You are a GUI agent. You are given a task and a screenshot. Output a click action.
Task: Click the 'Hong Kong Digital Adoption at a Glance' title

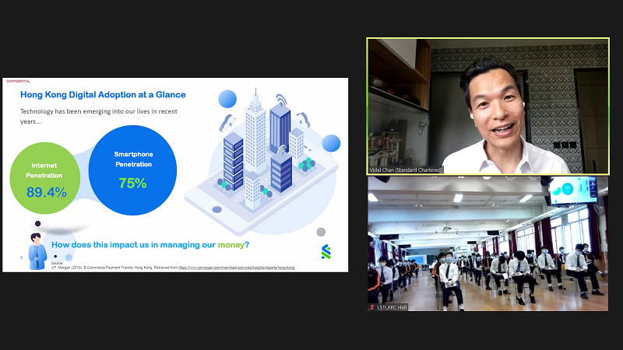[103, 95]
